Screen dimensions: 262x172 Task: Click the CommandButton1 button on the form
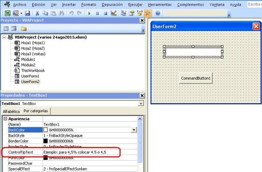[196, 78]
